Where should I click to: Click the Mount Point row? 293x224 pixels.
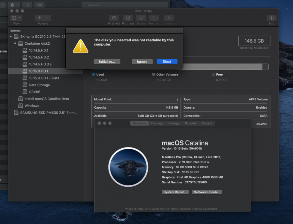[x=136, y=99]
